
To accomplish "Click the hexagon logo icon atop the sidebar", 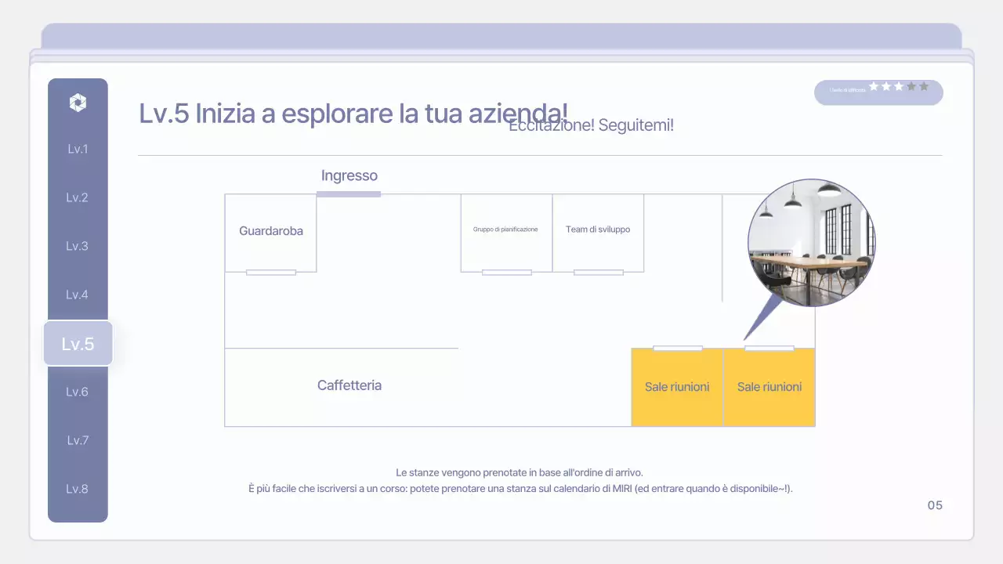I will click(78, 102).
